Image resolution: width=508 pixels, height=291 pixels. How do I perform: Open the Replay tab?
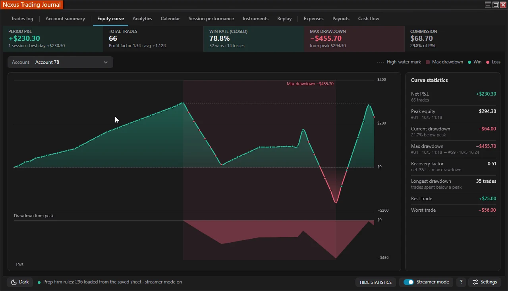pos(284,19)
